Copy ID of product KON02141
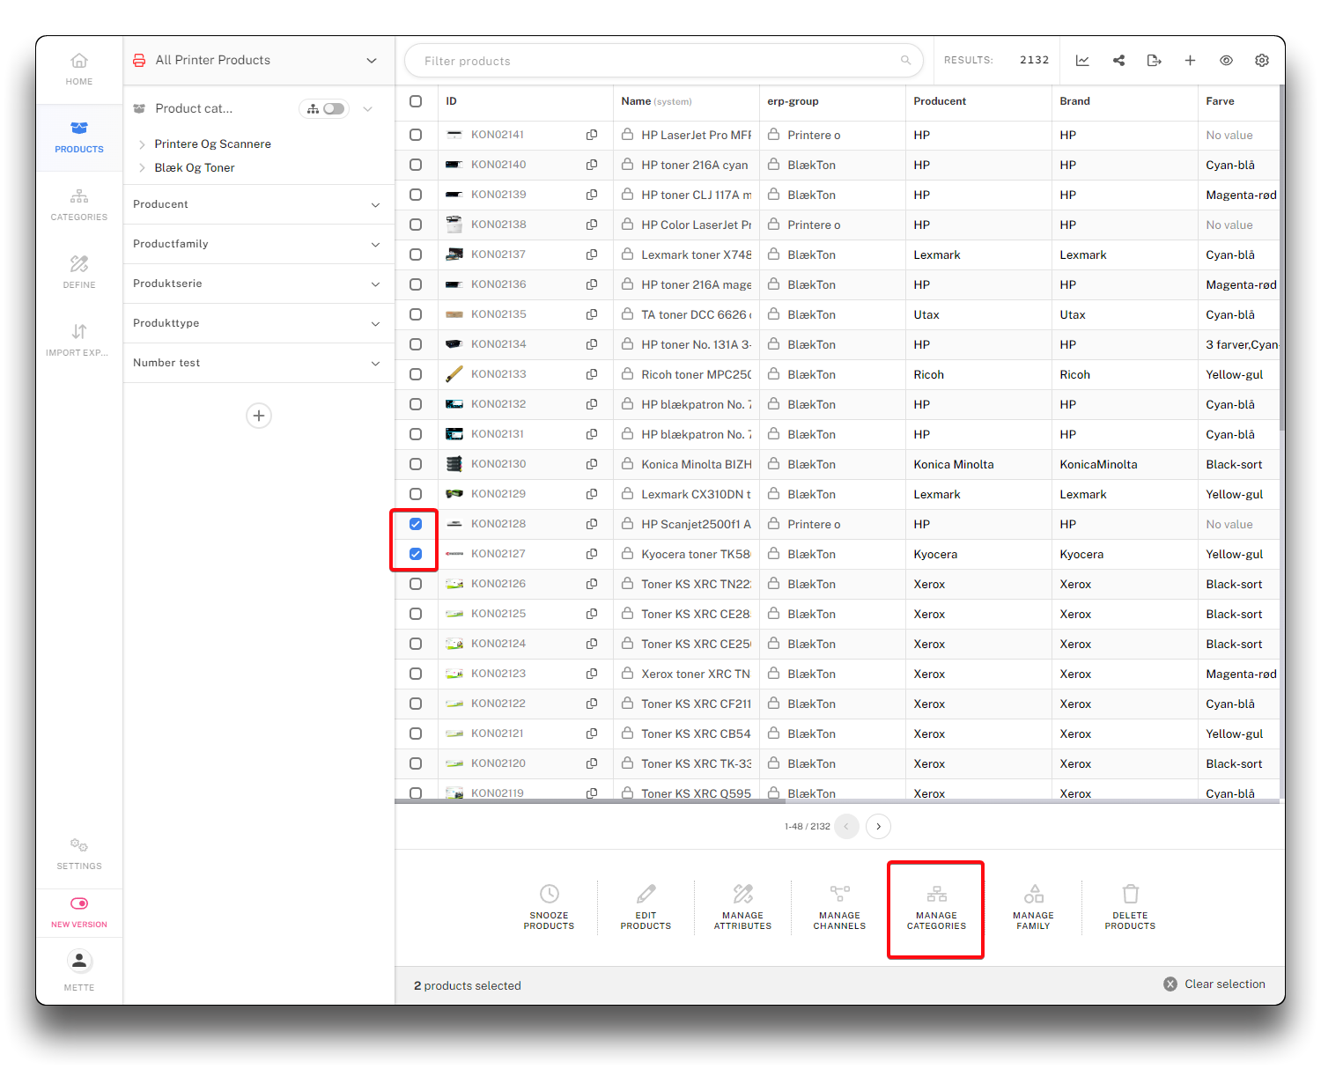 coord(592,135)
